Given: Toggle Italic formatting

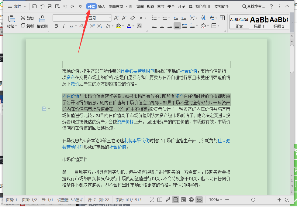Looking at the screenshot, I should [64, 26].
